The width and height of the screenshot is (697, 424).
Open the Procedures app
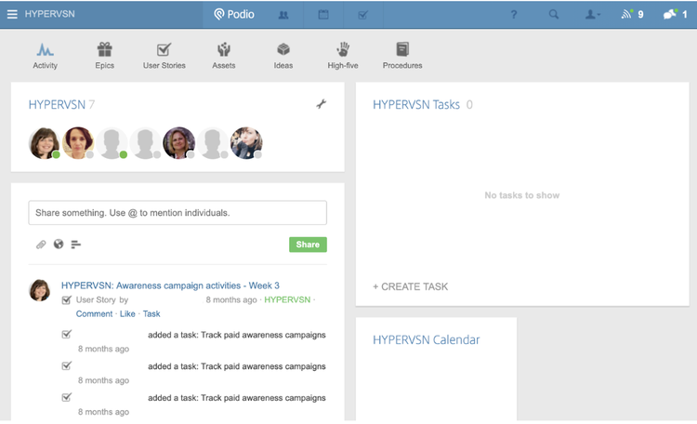coord(402,56)
